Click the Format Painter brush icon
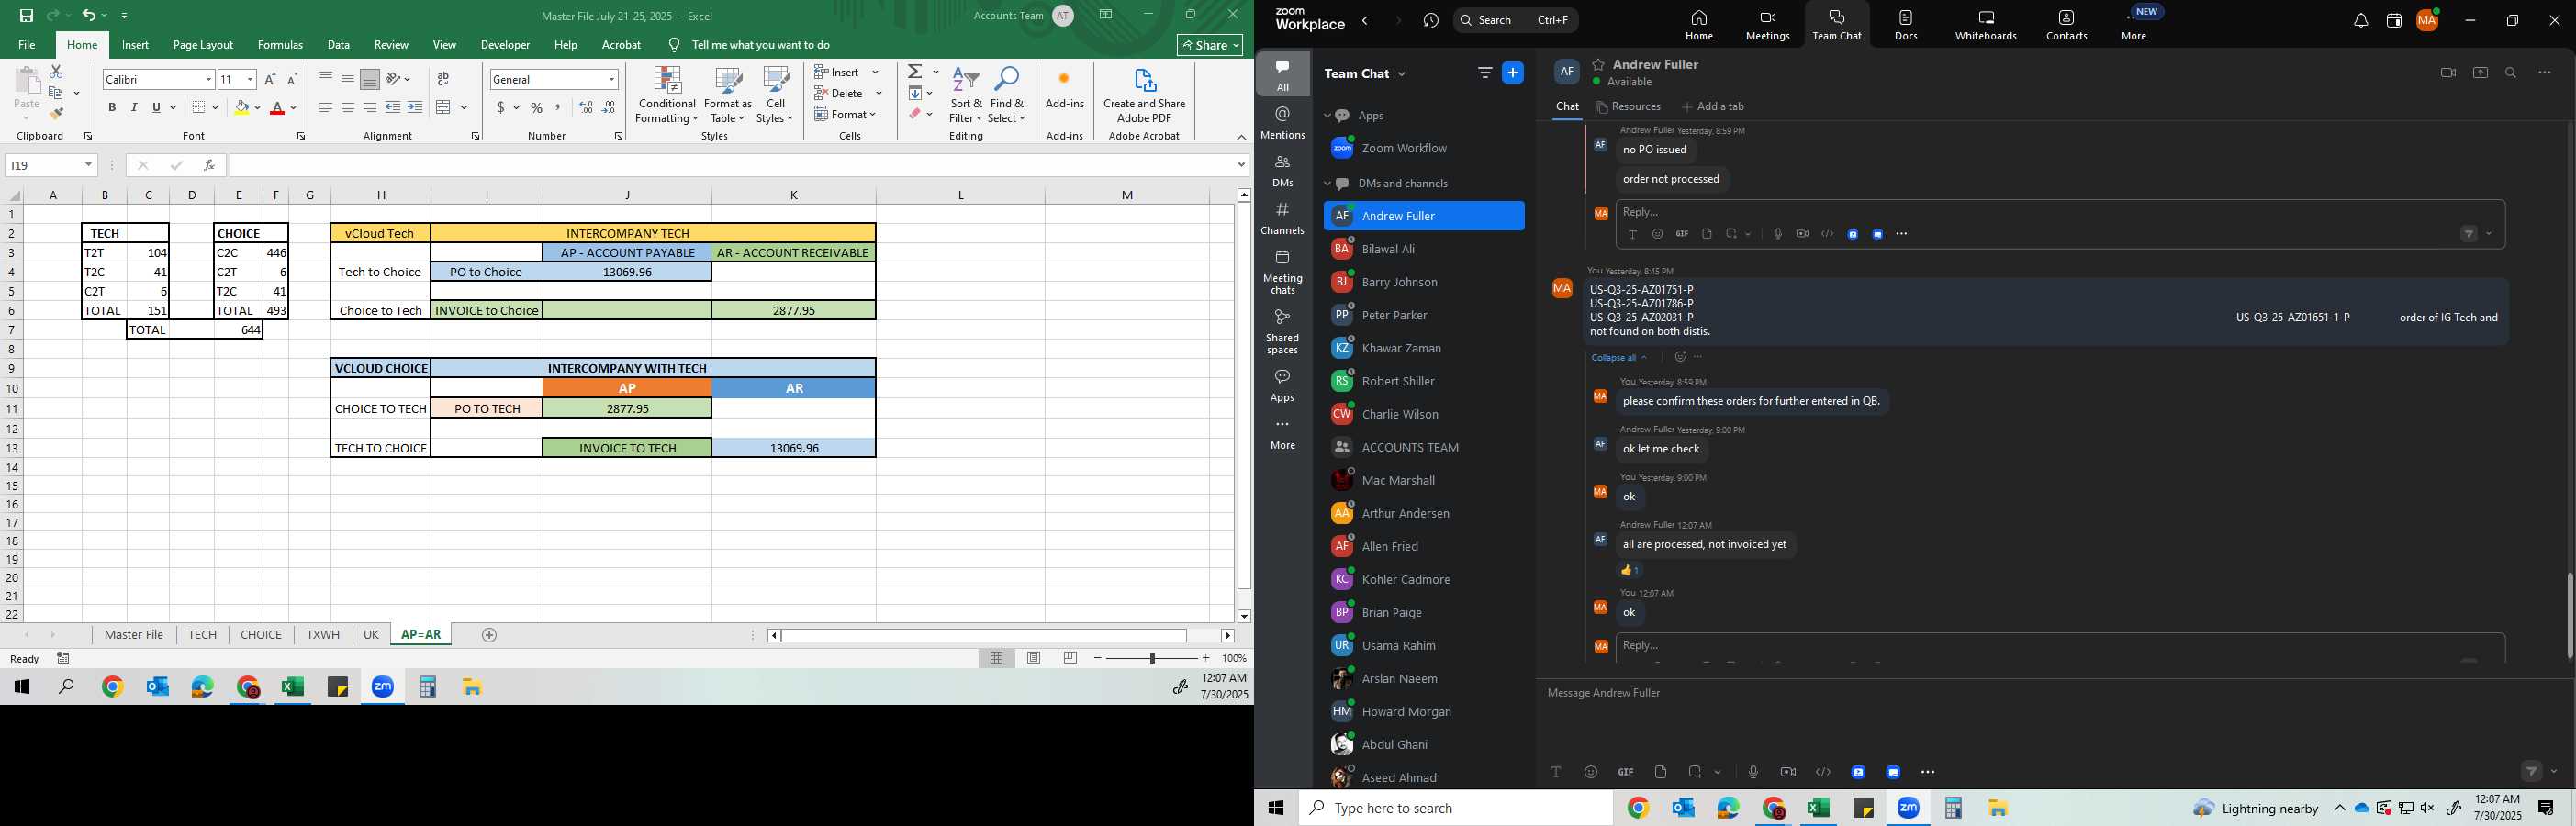 (57, 114)
